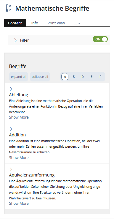Filter terms by letter D
Screen dimensions: 114x219
pyautogui.click(x=83, y=77)
